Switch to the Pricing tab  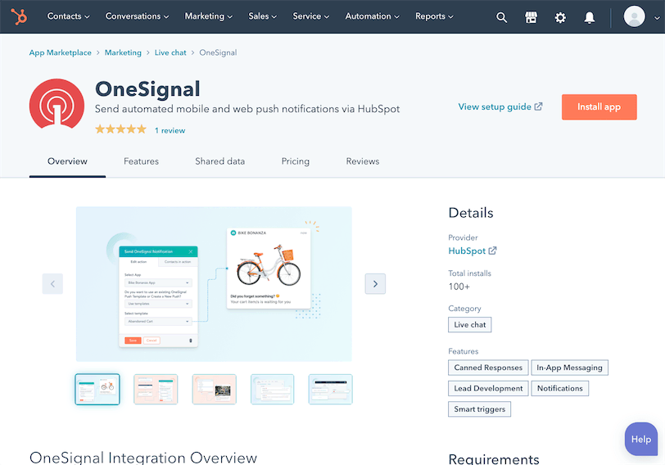tap(295, 161)
